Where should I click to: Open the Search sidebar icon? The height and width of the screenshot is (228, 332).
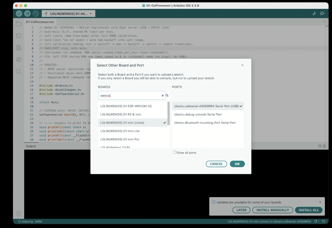(19, 71)
